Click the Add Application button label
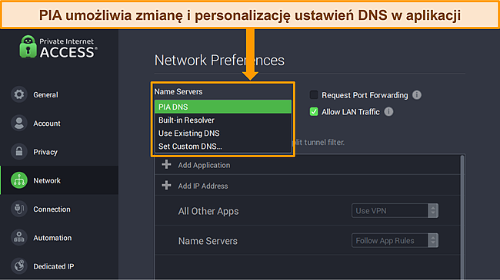Viewport: 500px width, 280px height. pos(204,165)
